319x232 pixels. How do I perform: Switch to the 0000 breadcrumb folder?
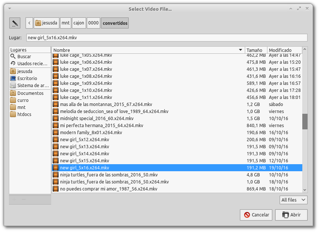pos(93,23)
